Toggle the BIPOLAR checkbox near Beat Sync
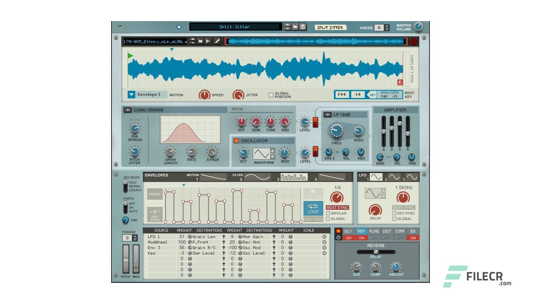541x304 pixels. [328, 213]
